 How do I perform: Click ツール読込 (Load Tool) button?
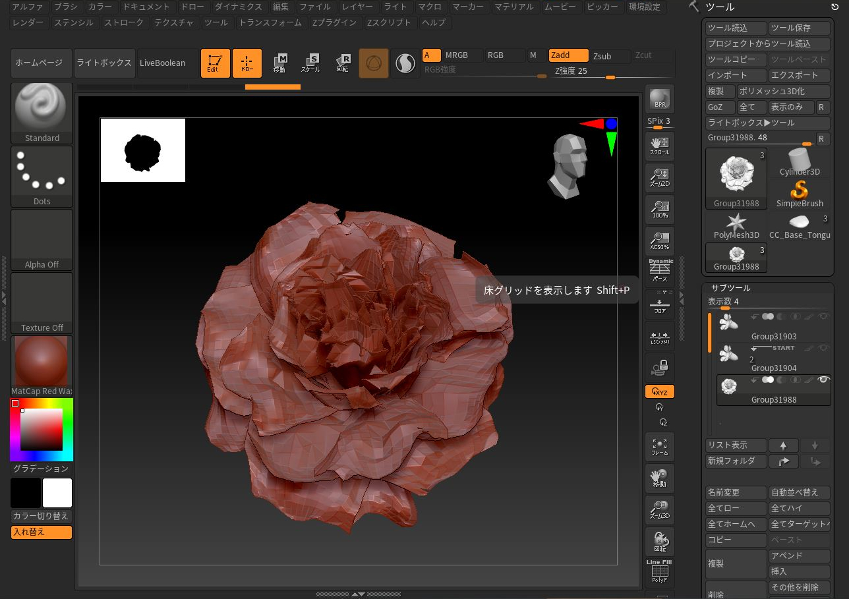(x=736, y=28)
